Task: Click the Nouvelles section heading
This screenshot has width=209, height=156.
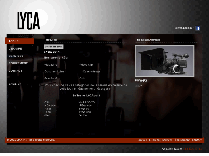Action: click(x=52, y=40)
